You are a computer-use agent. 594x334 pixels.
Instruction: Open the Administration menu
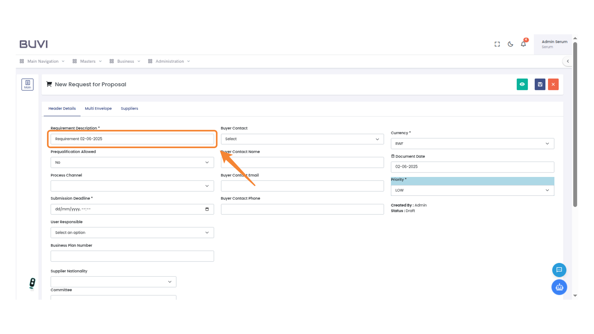click(169, 61)
